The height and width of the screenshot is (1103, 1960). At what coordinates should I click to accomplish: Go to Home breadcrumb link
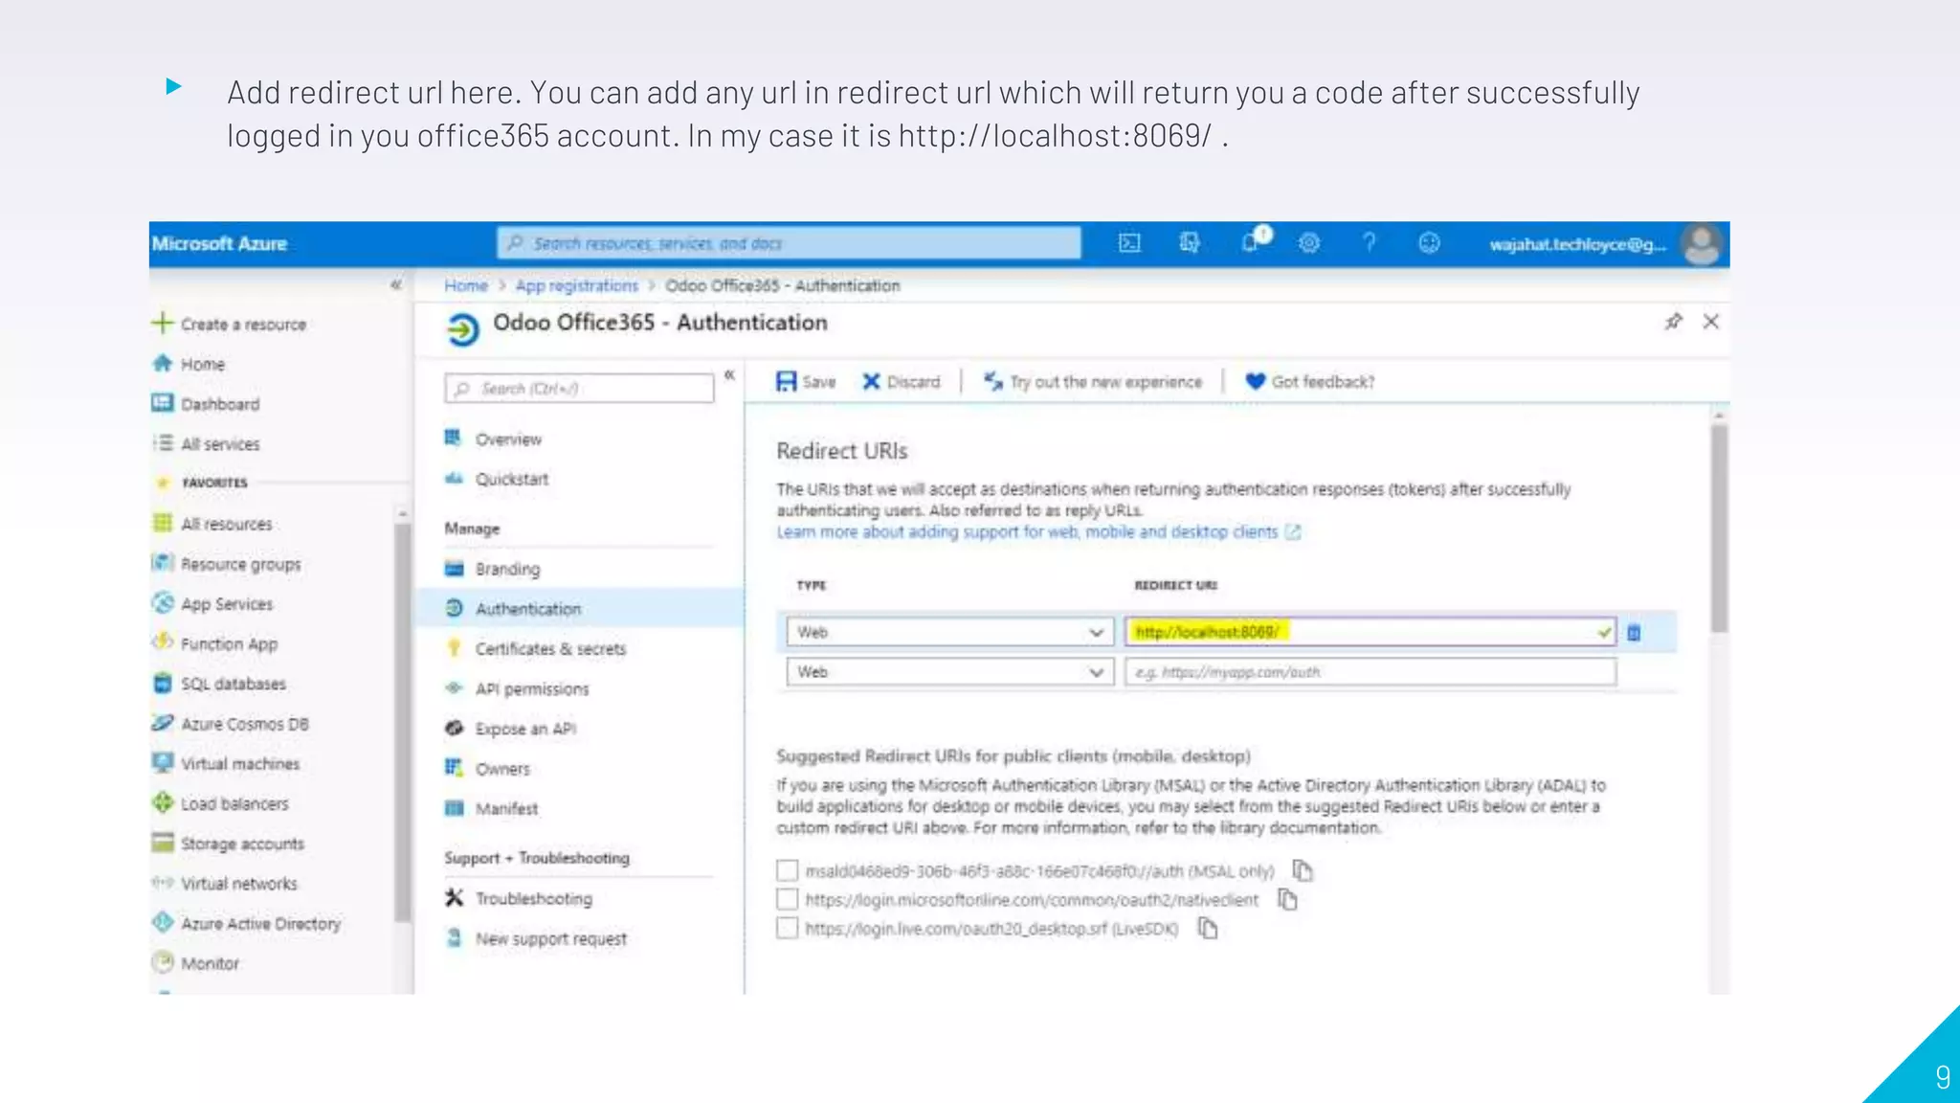(465, 285)
